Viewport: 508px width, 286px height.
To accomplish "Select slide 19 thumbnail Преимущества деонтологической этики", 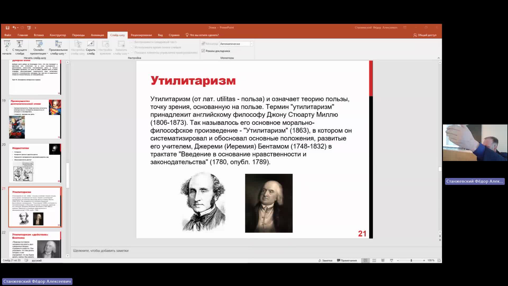I will (x=35, y=119).
